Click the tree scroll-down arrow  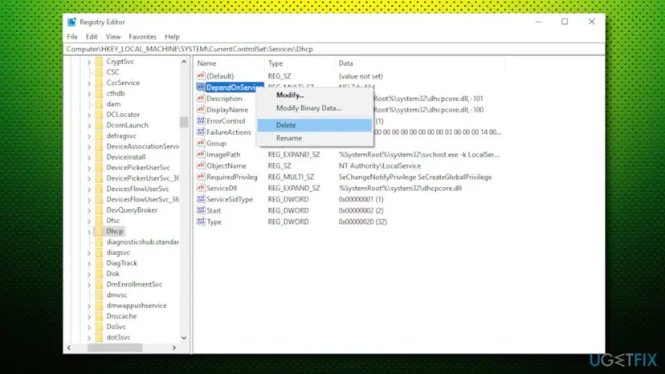coord(184,338)
